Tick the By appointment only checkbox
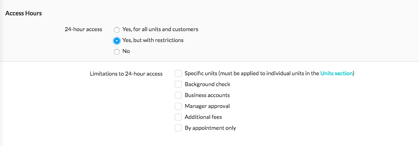Screen dimensions: 419x146 tap(178, 128)
